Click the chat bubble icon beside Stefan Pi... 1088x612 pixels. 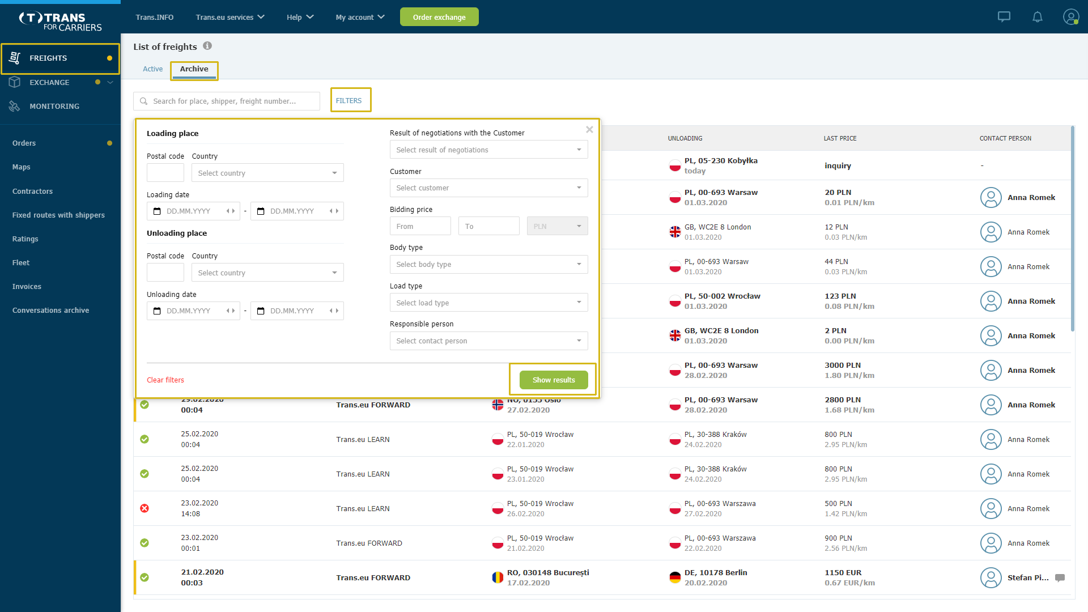click(1060, 578)
